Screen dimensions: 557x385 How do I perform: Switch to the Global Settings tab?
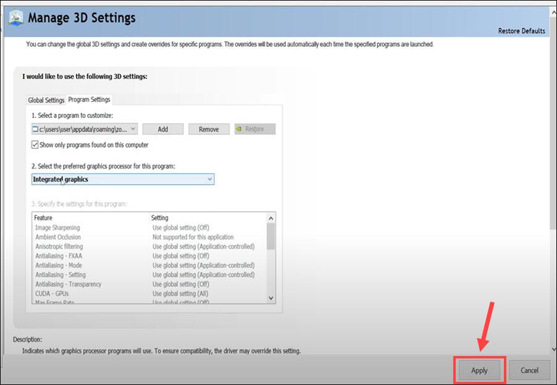click(45, 99)
